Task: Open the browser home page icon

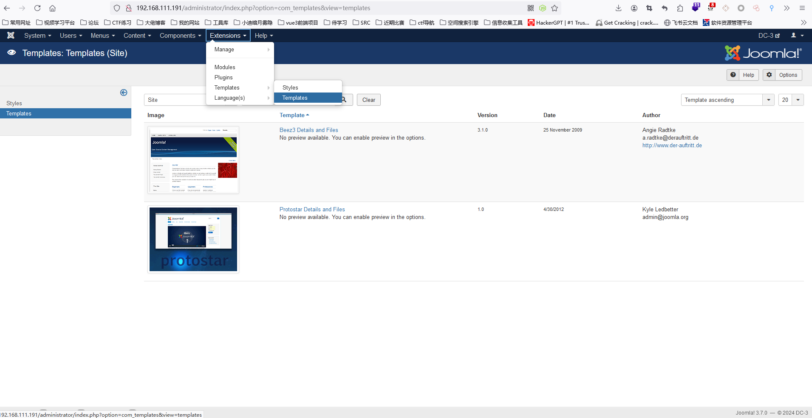Action: click(x=53, y=8)
